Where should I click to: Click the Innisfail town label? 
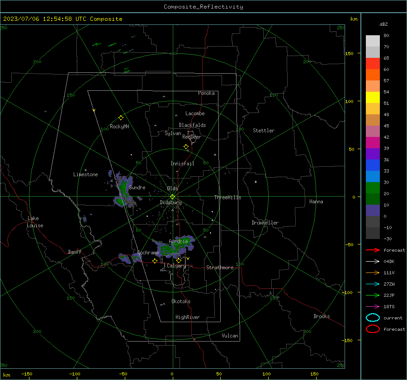182,164
